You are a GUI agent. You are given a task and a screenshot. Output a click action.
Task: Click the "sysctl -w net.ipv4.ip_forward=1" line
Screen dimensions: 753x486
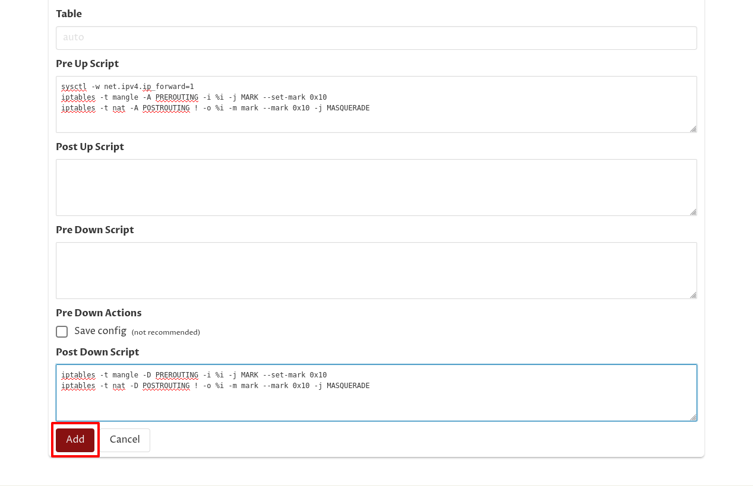[128, 87]
